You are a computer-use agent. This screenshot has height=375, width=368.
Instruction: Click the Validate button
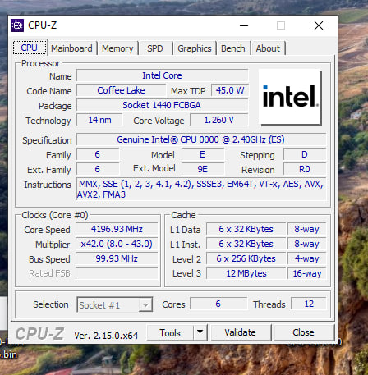point(241,332)
